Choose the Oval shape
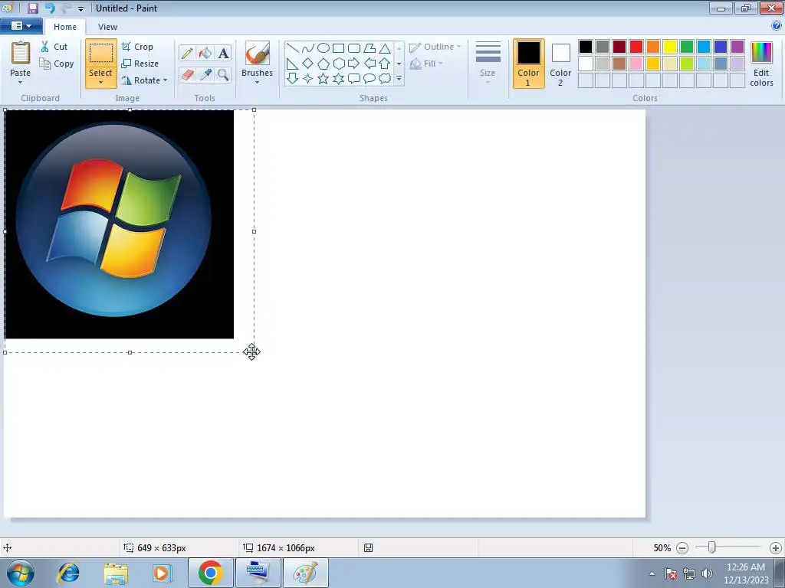This screenshot has width=785, height=588. pos(324,48)
